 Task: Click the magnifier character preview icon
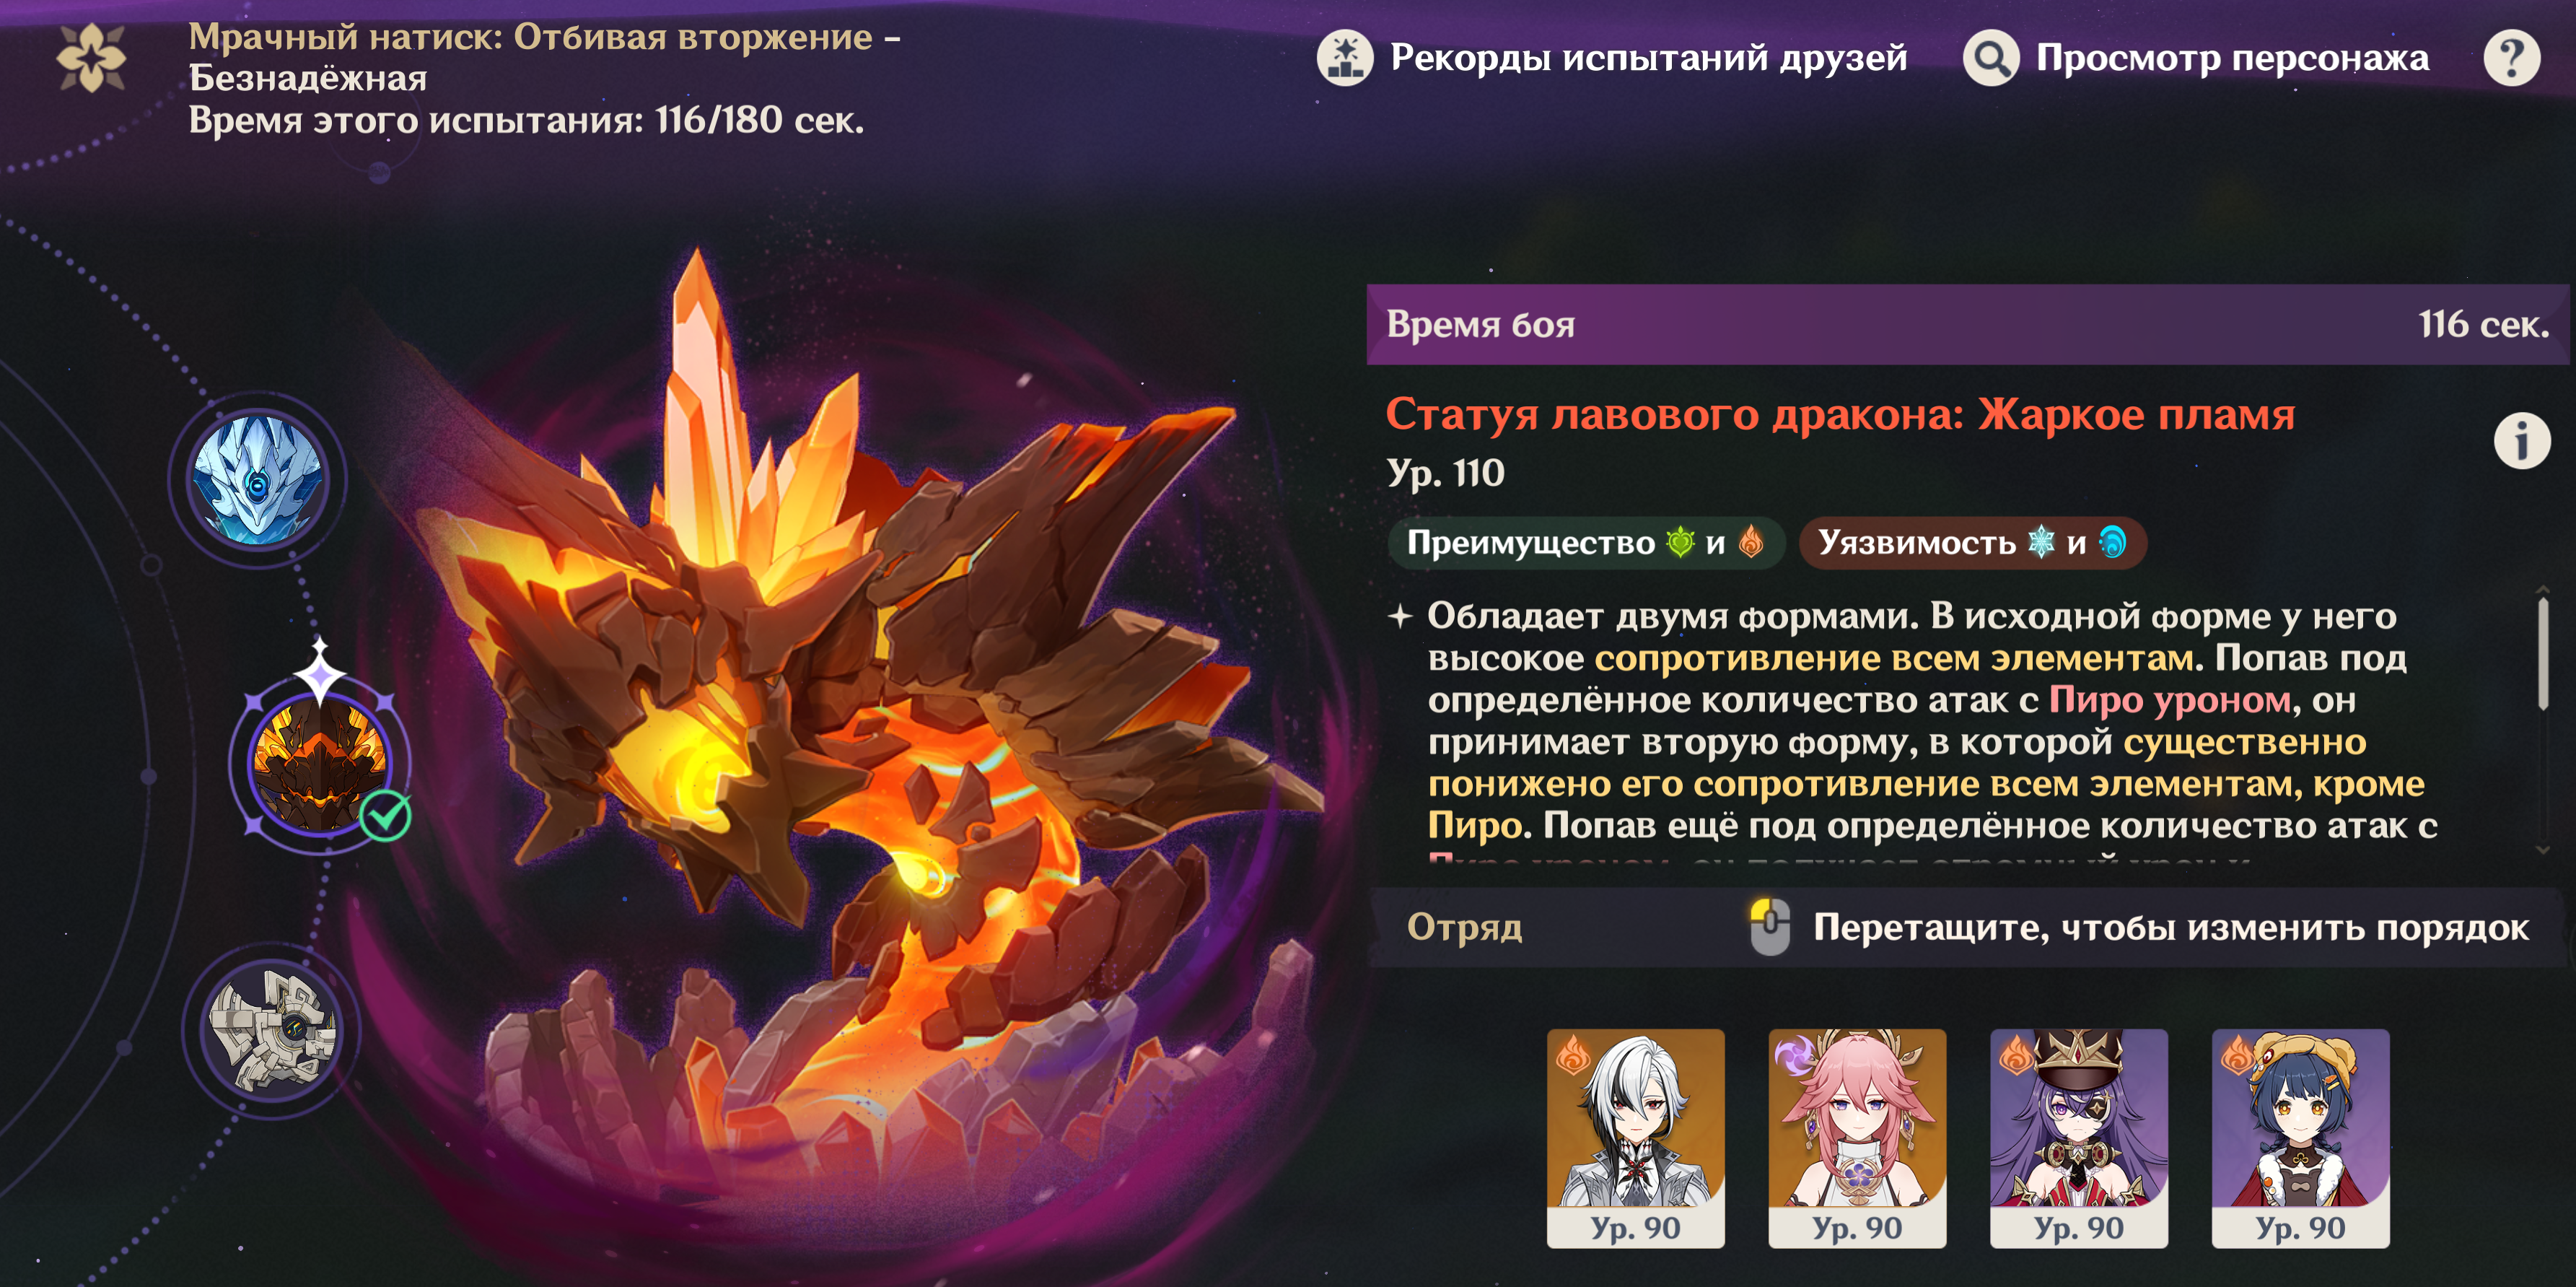[1991, 58]
